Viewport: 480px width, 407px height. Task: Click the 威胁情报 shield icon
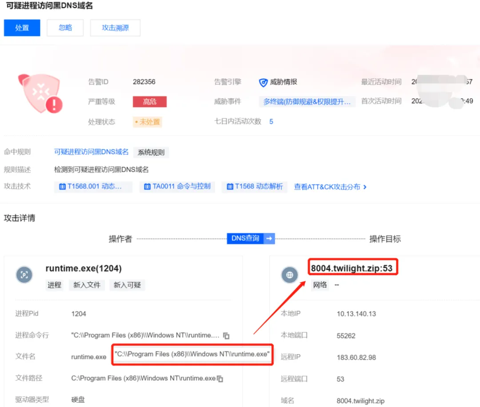point(263,82)
